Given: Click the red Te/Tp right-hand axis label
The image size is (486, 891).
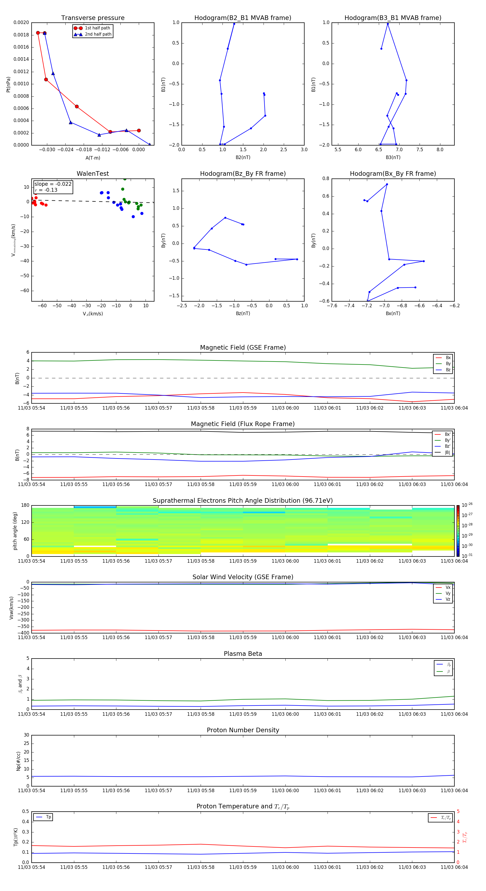Looking at the screenshot, I should pyautogui.click(x=465, y=837).
